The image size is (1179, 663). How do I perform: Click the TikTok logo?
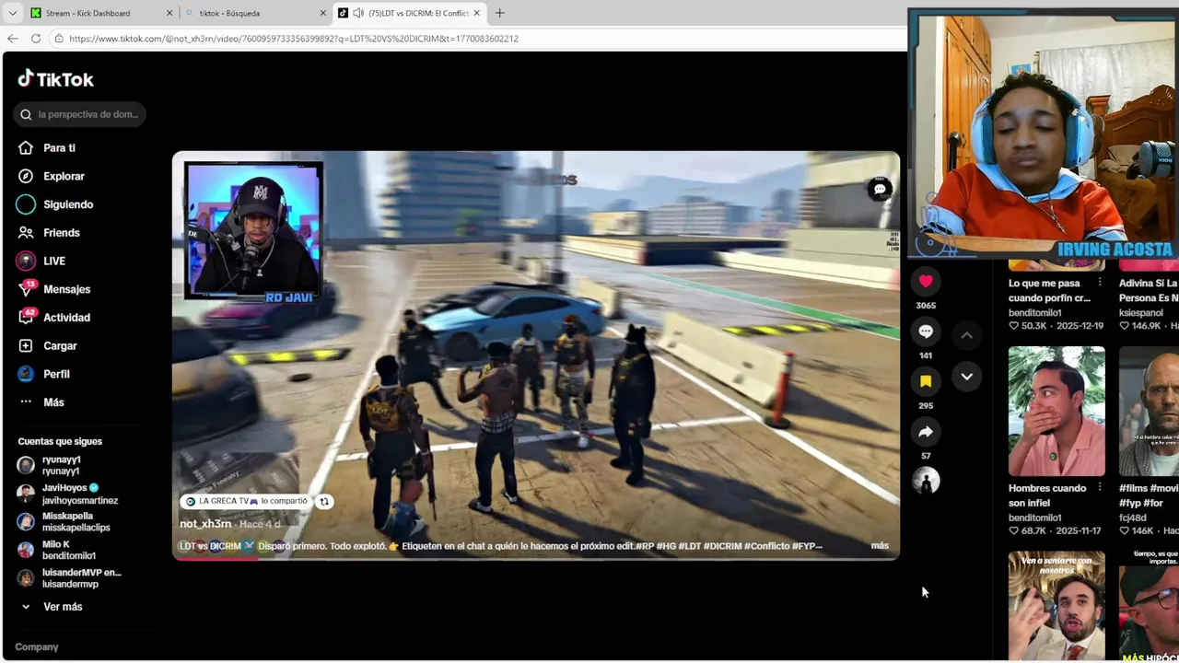point(55,79)
